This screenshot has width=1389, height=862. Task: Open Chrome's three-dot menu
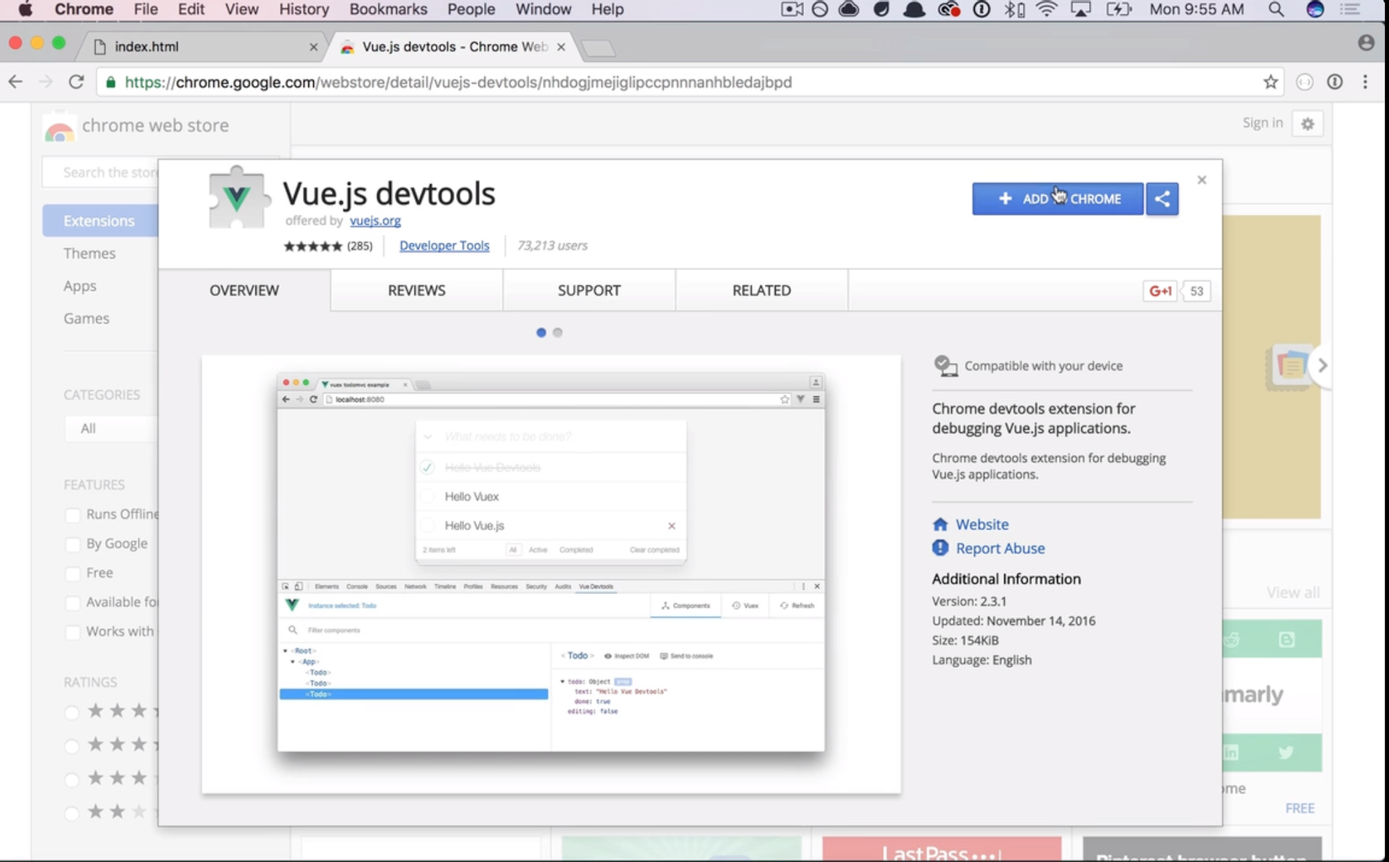tap(1365, 82)
